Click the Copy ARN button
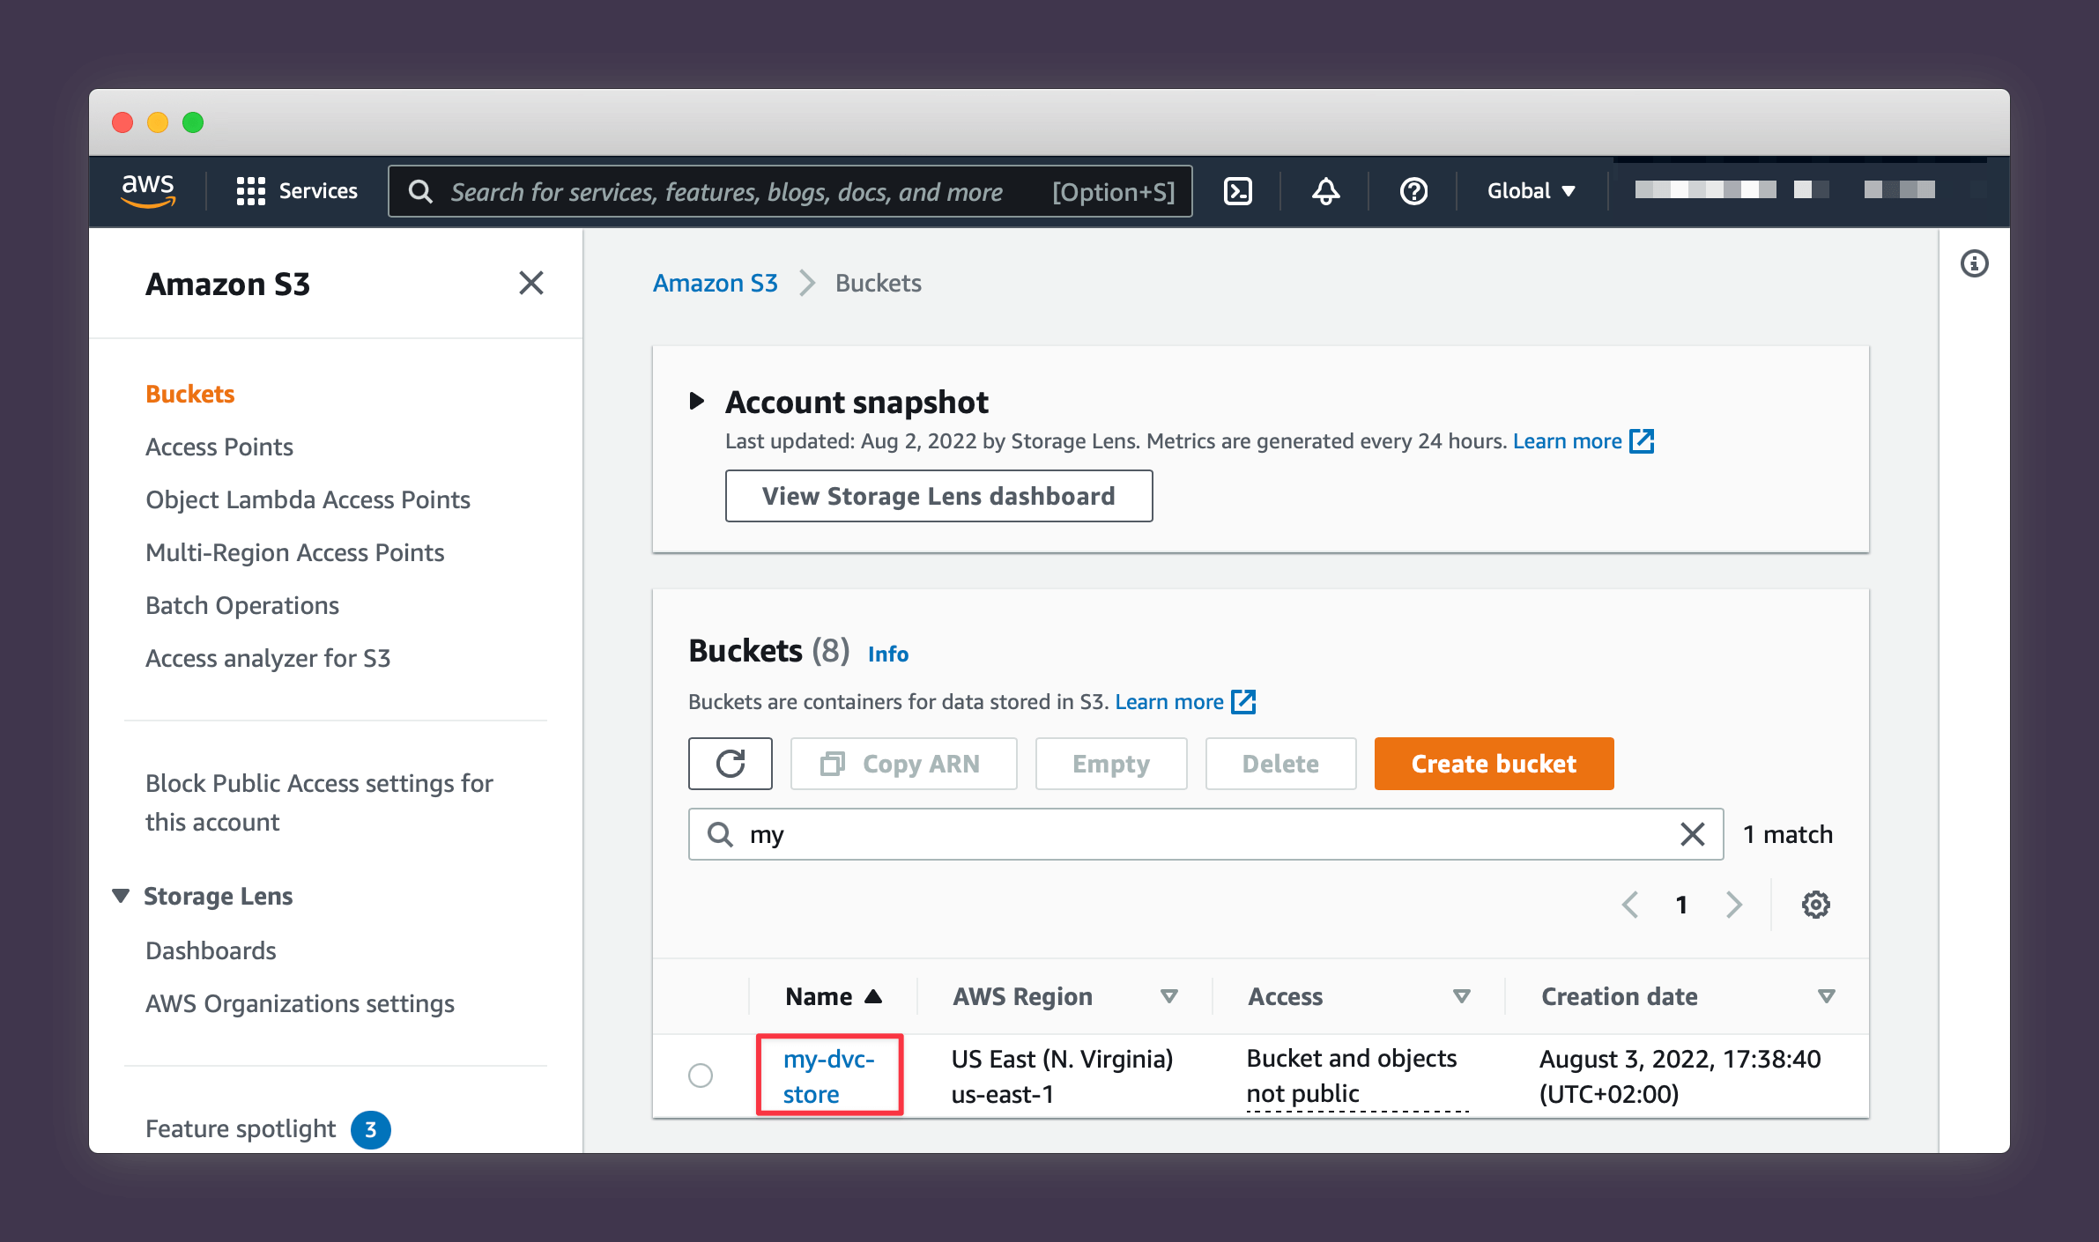Image resolution: width=2099 pixels, height=1242 pixels. click(903, 764)
